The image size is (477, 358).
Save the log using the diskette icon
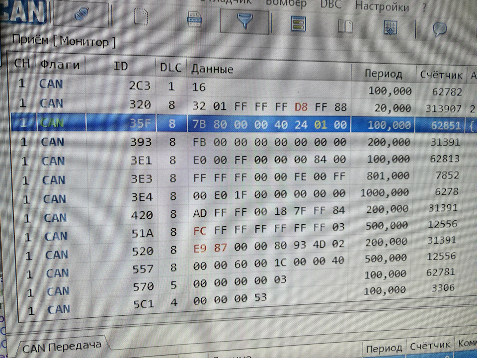pos(195,19)
